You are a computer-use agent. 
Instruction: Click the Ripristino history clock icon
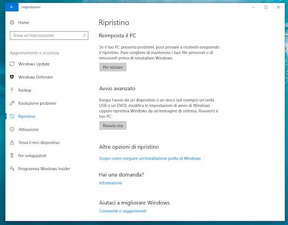pos(12,116)
